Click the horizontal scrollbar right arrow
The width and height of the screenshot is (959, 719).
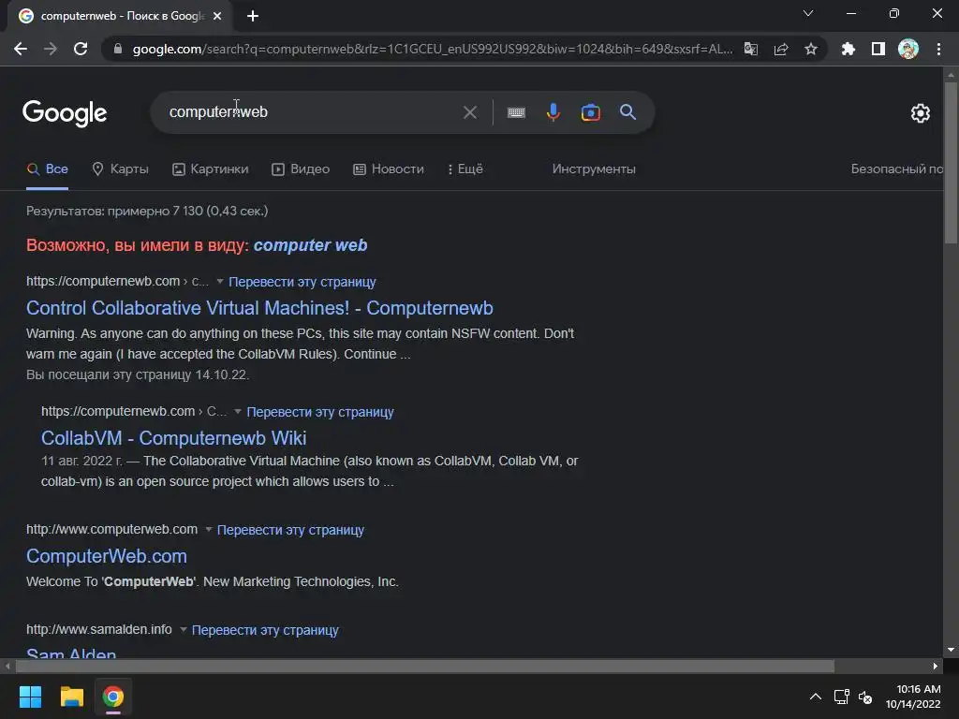coord(936,666)
